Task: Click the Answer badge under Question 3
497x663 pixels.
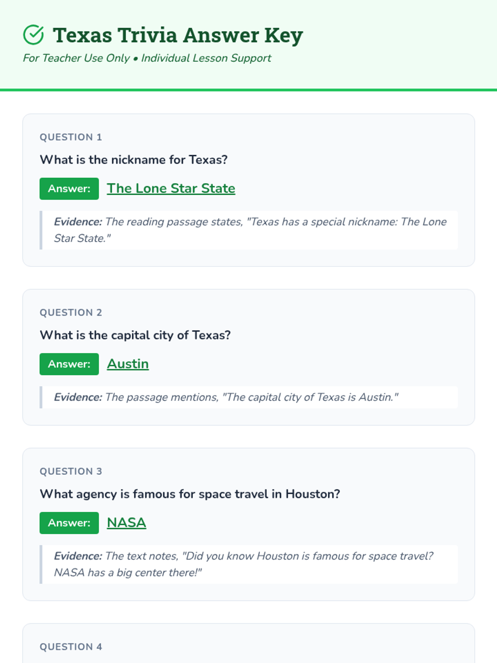Action: click(x=69, y=523)
